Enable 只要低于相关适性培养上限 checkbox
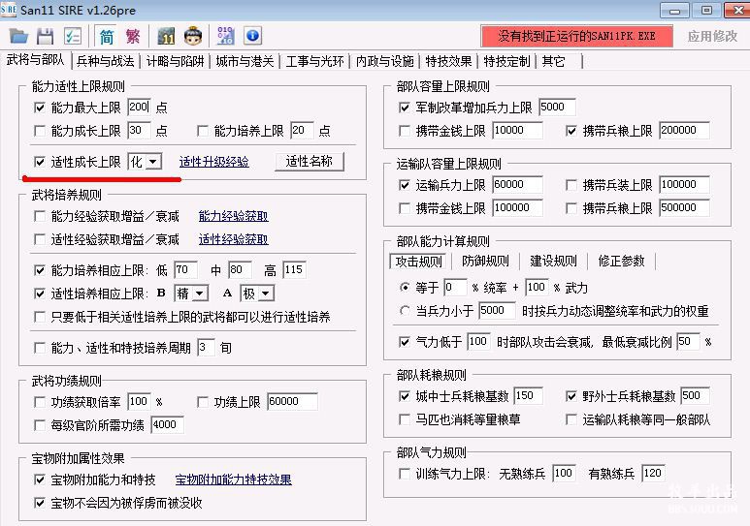Screen dimensions: 750x526 [x=40, y=317]
